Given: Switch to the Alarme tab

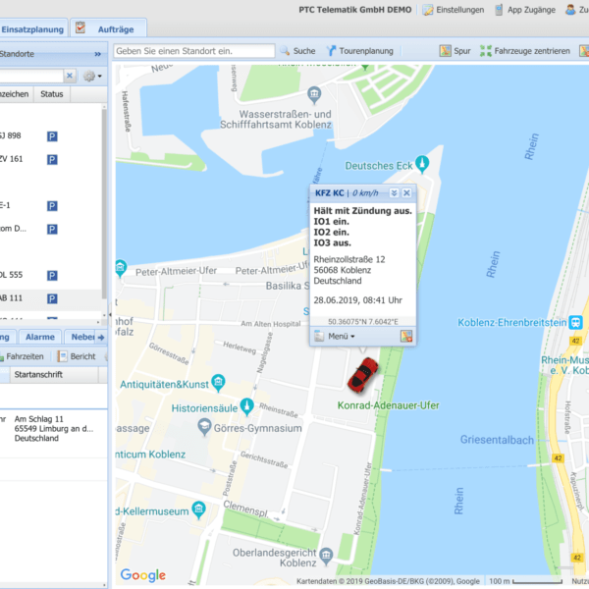Looking at the screenshot, I should [x=40, y=337].
